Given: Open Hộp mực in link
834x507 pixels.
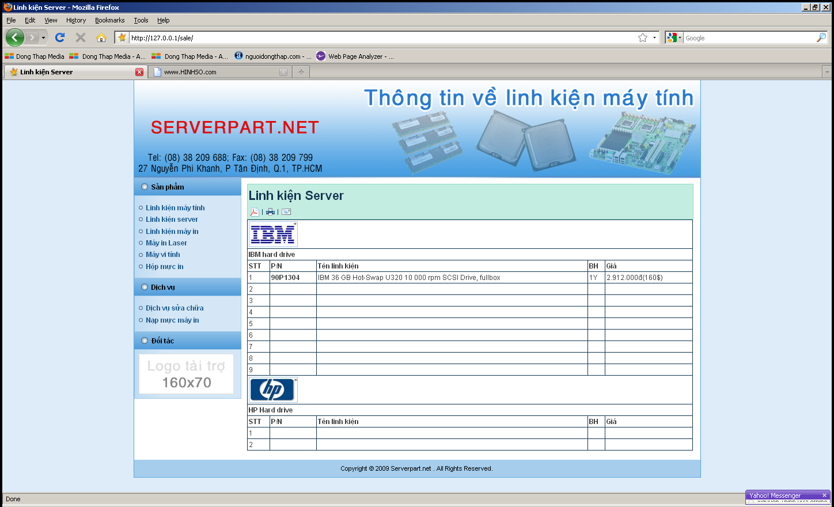Looking at the screenshot, I should point(165,267).
